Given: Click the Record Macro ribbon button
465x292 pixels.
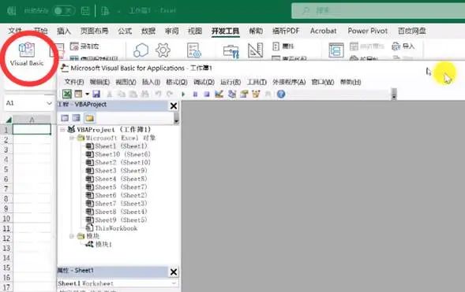Looking at the screenshot, I should click(84, 46).
